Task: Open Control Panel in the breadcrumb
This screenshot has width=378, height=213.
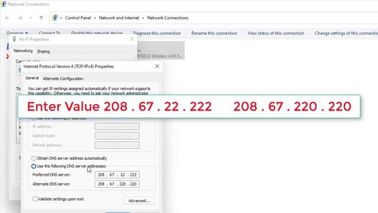Action: tap(78, 18)
